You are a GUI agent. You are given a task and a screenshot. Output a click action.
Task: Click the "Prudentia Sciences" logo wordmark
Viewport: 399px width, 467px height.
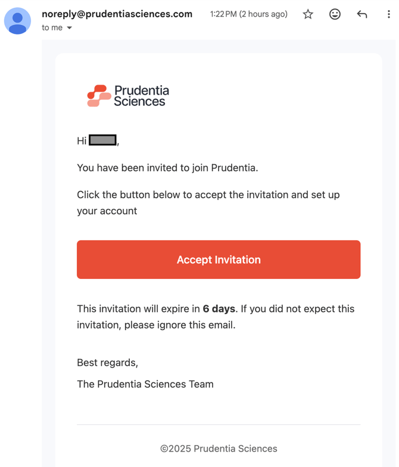(x=141, y=96)
